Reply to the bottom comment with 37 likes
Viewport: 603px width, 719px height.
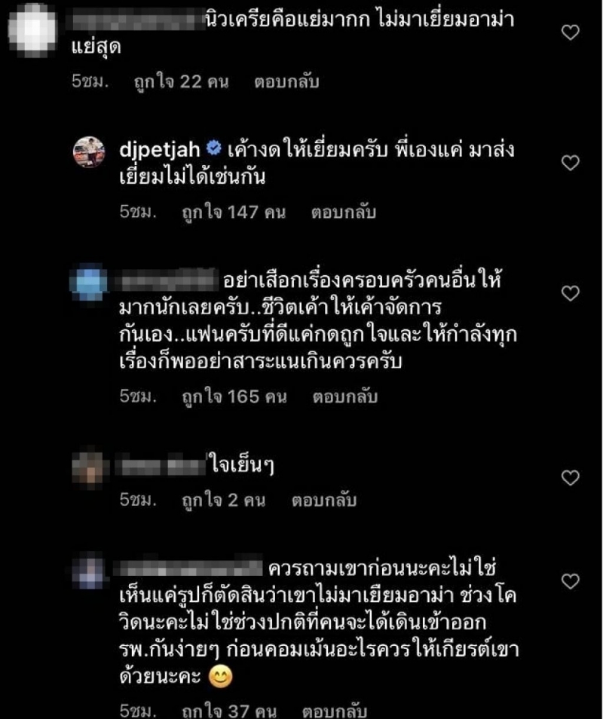[335, 711]
